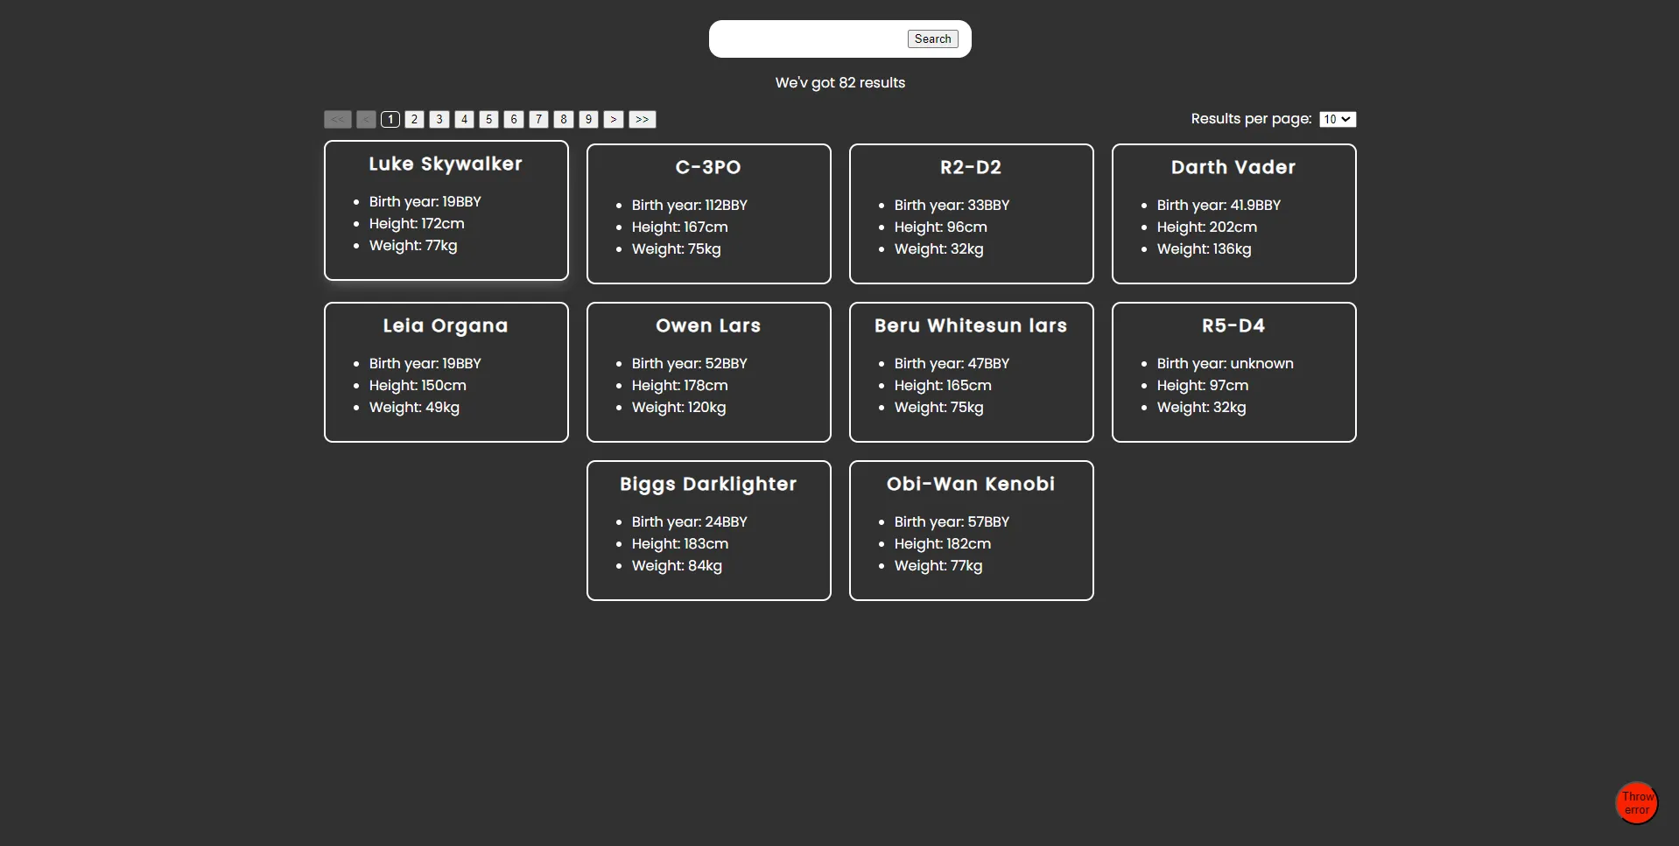Click "Birth year: 19BBY" in Leia Organa card

(x=425, y=363)
